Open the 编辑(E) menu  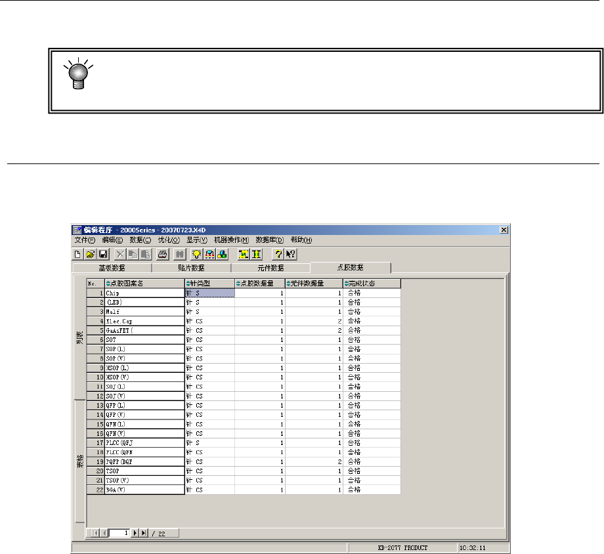pos(112,240)
